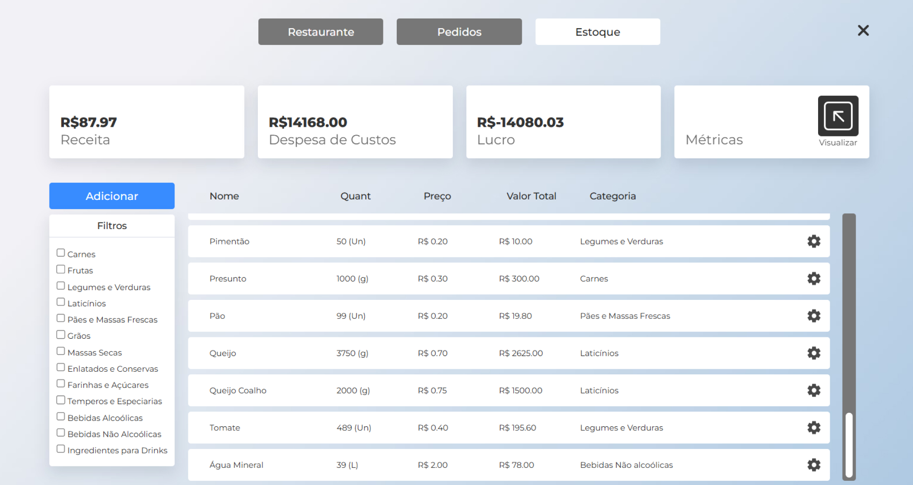
Task: Open settings gear for Presunto item
Action: pyautogui.click(x=813, y=279)
